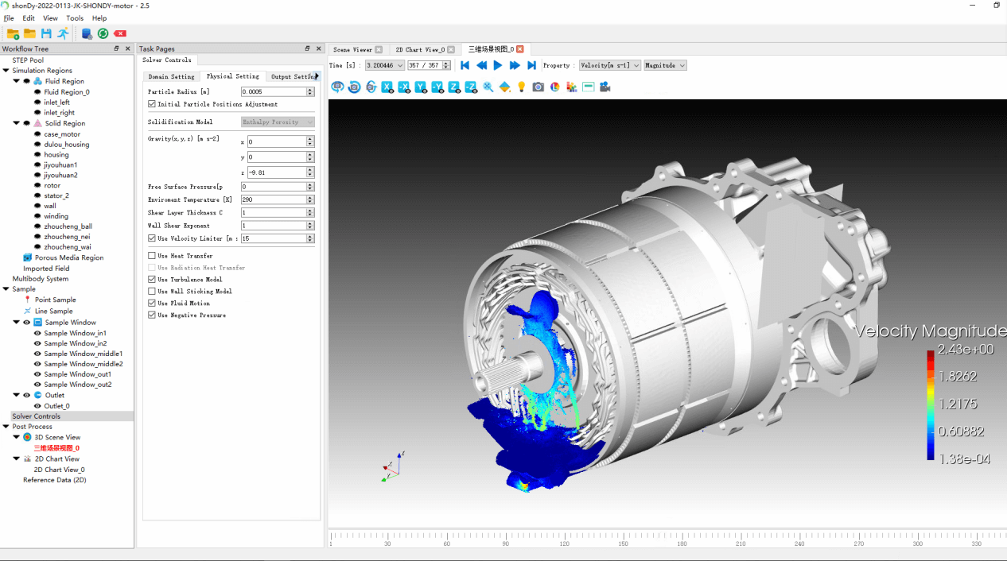1007x561 pixels.
Task: Select Multibody System tree item
Action: click(40, 279)
